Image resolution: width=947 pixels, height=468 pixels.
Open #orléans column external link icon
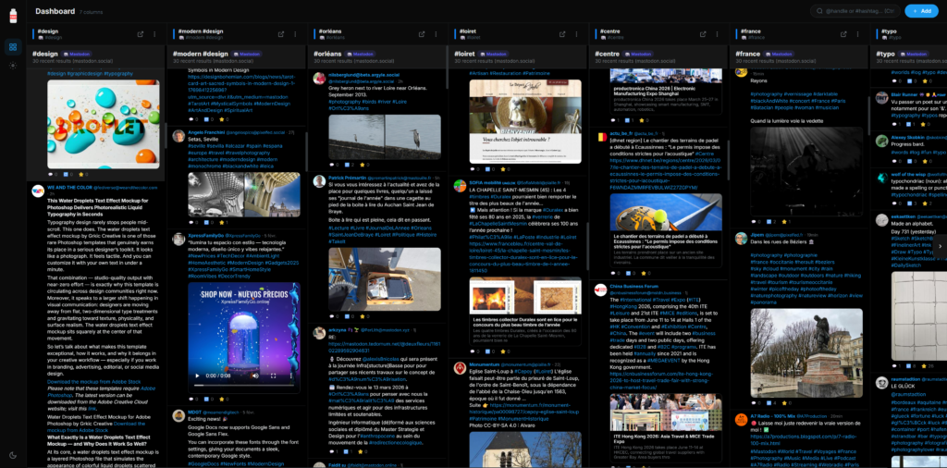(x=422, y=34)
